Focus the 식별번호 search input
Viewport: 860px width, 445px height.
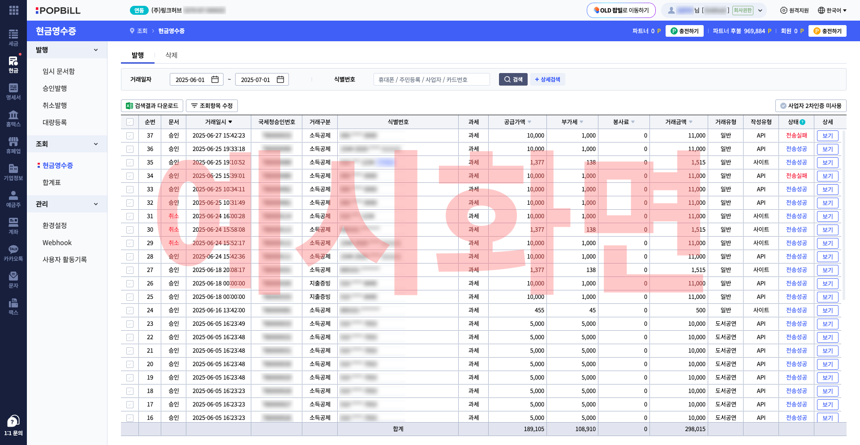pyautogui.click(x=432, y=79)
